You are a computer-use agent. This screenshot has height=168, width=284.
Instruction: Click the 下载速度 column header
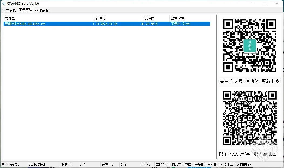click(x=148, y=18)
